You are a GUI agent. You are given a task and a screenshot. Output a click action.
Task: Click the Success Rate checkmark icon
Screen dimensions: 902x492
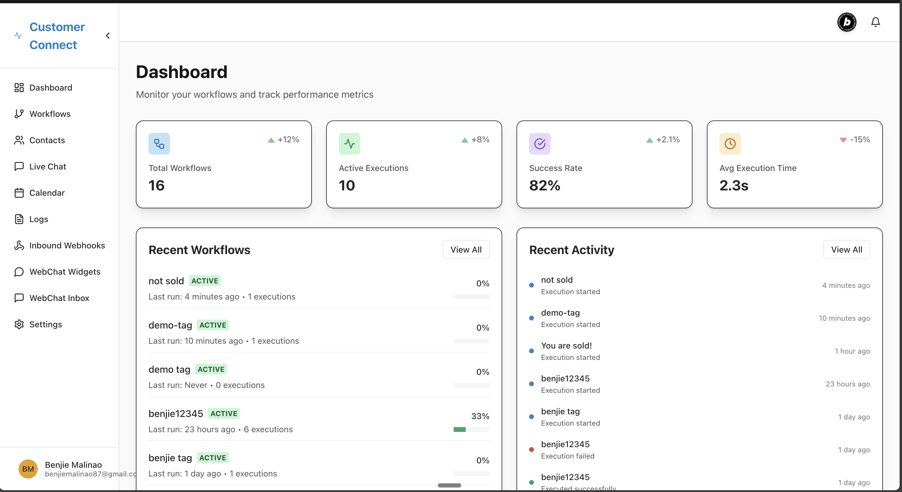539,144
